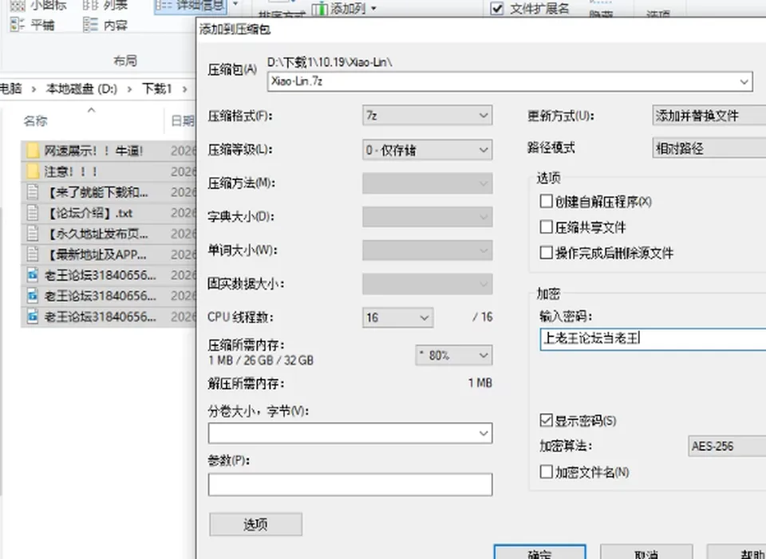
Task: Select the file 【论坛介绍】.txt
Action: click(x=89, y=214)
